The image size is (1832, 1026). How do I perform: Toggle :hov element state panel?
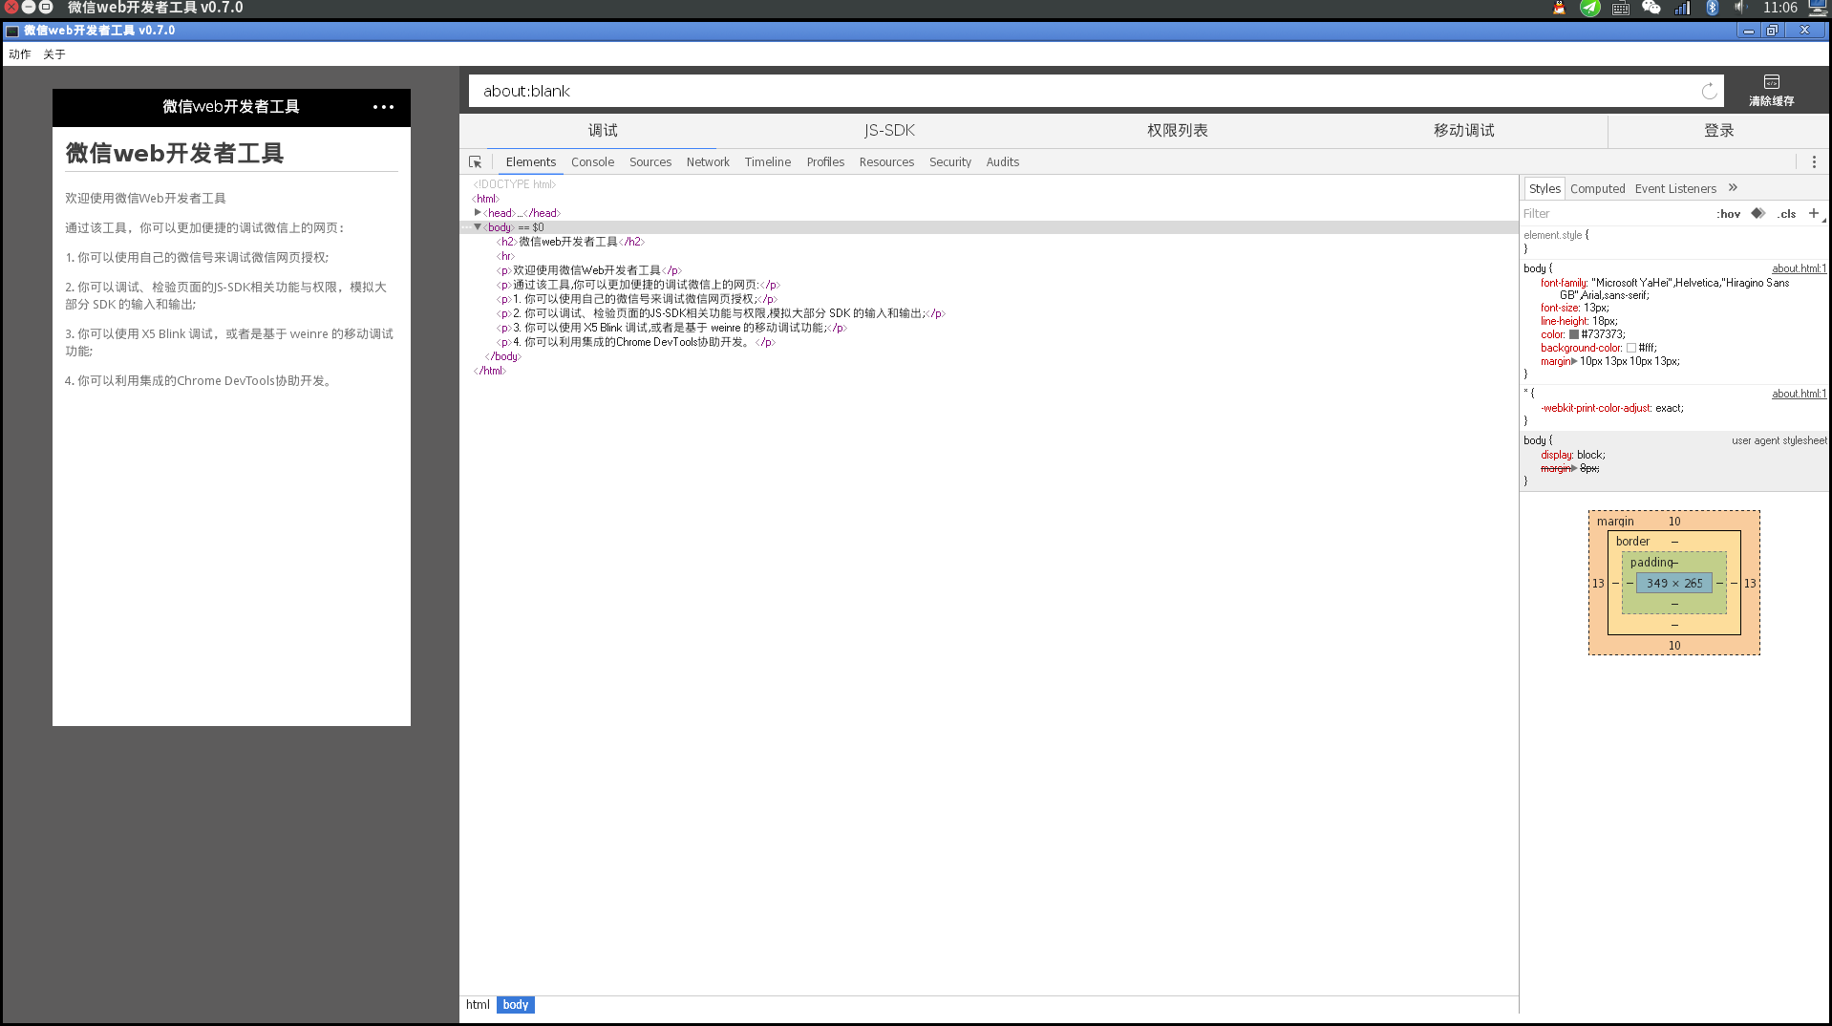tap(1728, 214)
